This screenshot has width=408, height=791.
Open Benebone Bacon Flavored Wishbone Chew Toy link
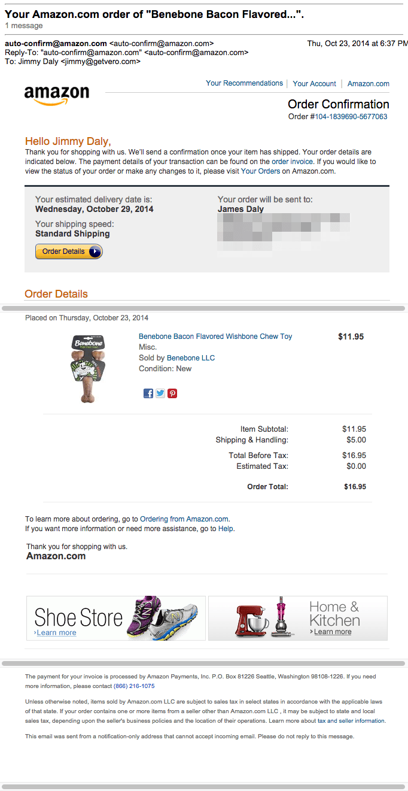(215, 337)
